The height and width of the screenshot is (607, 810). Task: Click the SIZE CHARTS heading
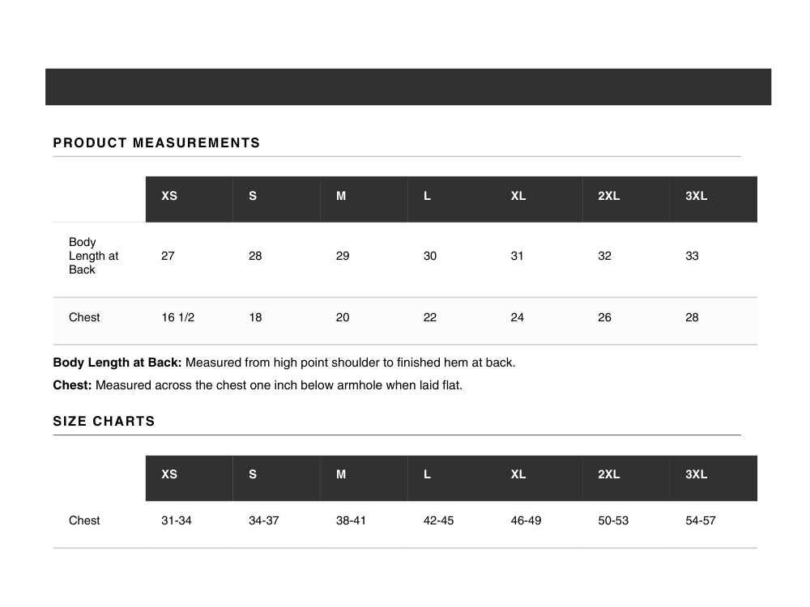[104, 422]
